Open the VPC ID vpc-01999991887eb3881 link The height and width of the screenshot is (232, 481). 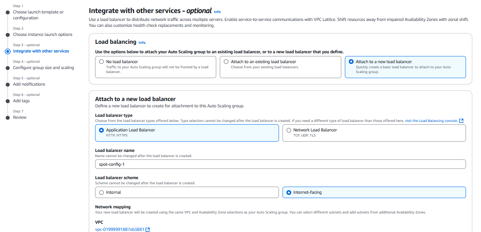120,229
